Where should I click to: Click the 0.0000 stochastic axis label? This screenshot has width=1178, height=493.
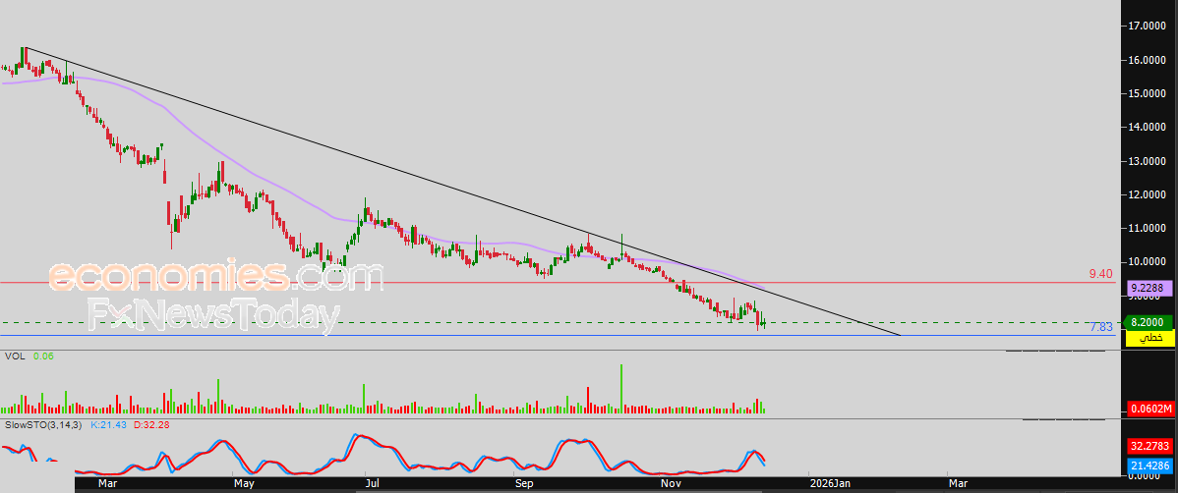pos(1144,477)
